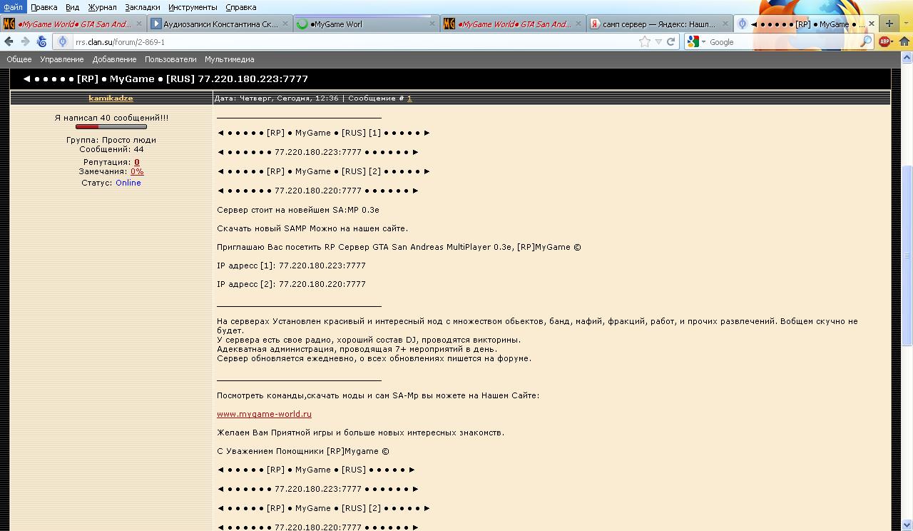Open the Adblock Plus menu icon
This screenshot has width=913, height=531.
886,42
